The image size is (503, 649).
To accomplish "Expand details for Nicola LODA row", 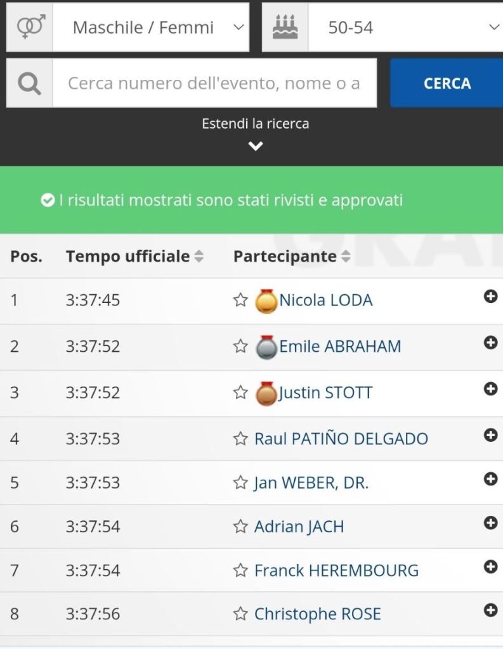I will [x=490, y=296].
